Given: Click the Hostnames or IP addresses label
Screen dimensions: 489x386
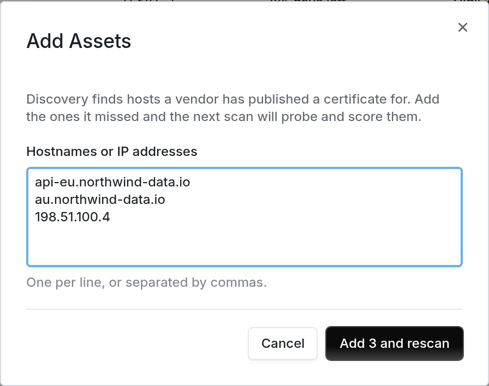Looking at the screenshot, I should click(112, 152).
